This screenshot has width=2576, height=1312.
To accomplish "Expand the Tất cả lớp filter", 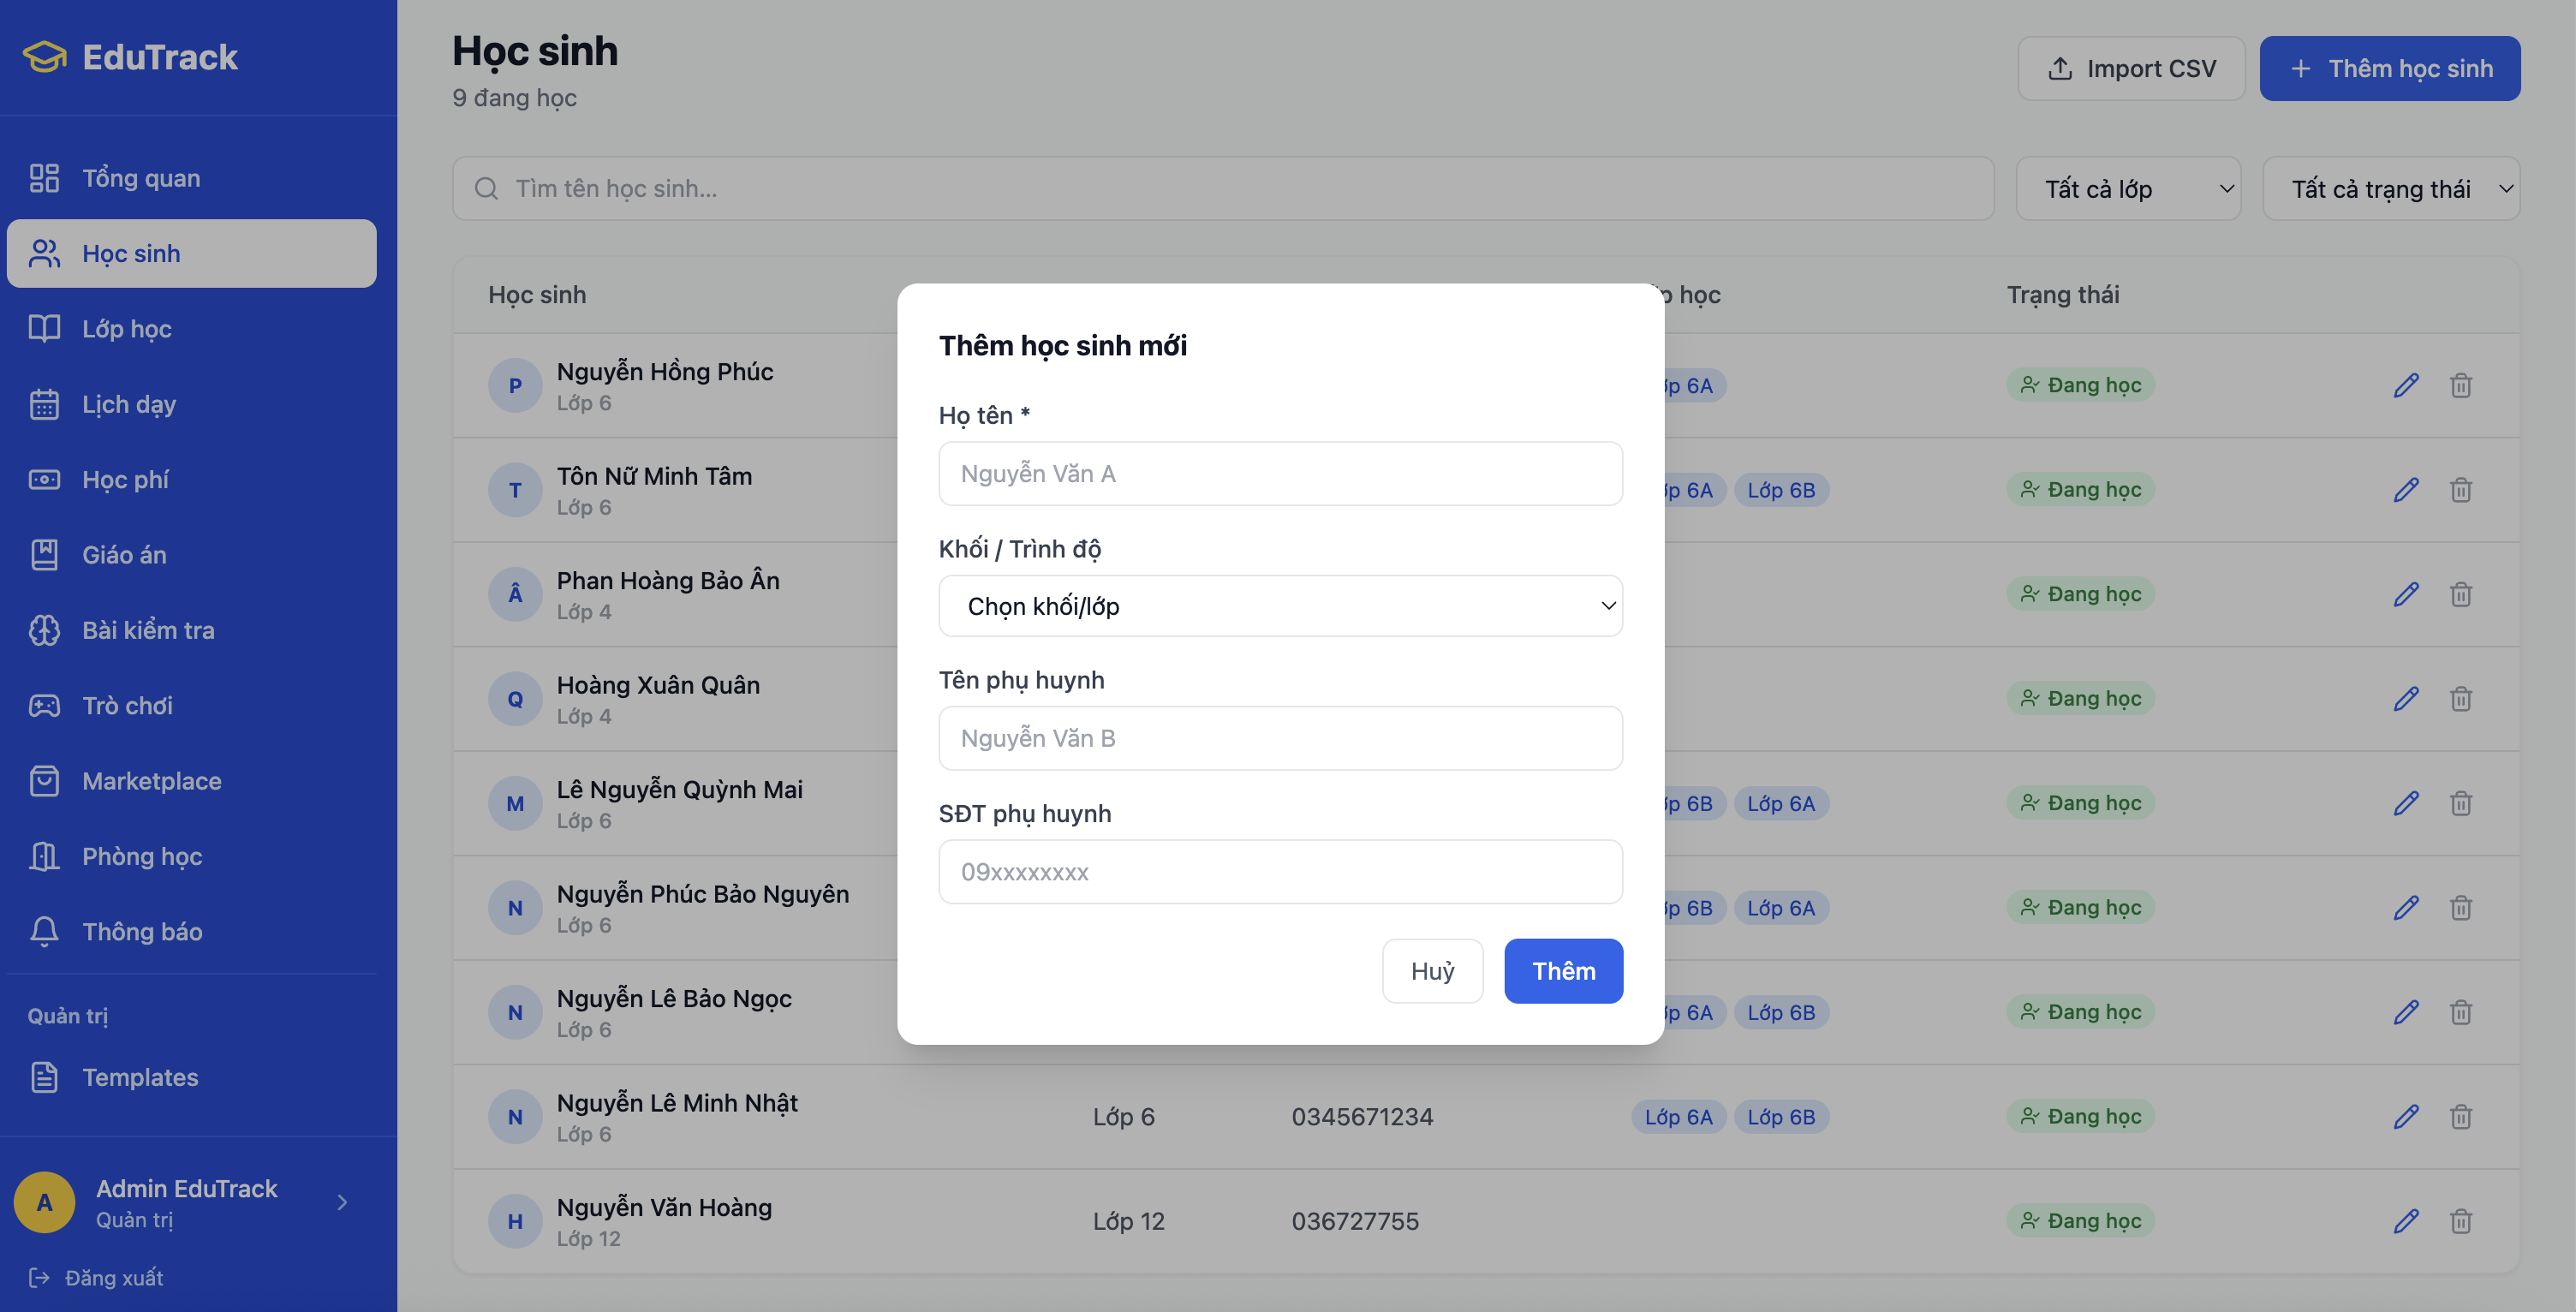I will click(2127, 189).
